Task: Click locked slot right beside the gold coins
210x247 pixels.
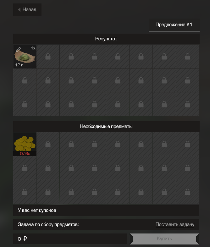Action: tap(48, 144)
